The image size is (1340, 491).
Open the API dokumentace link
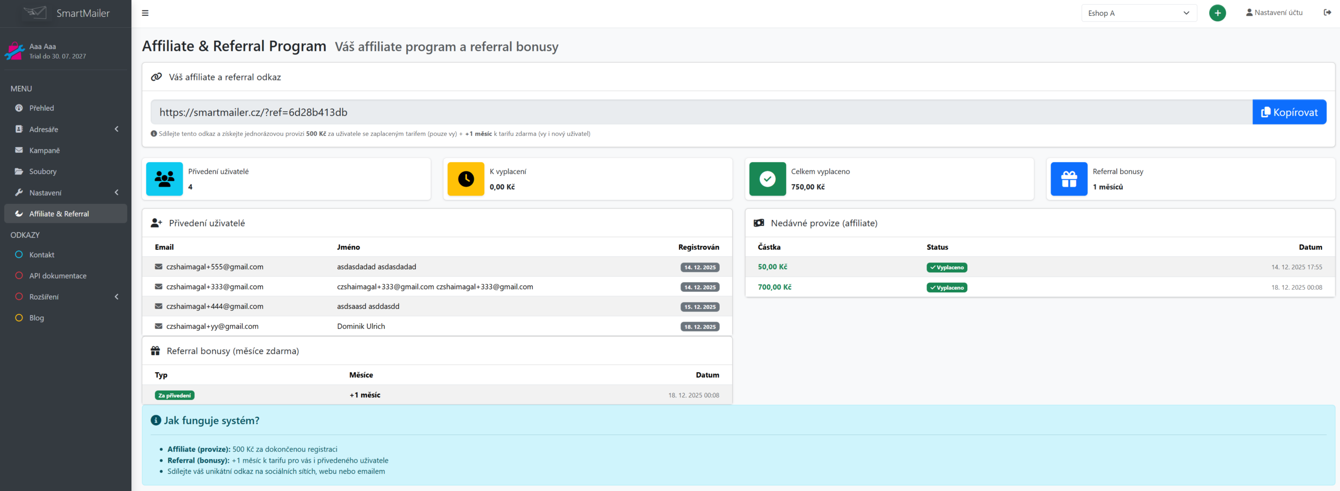point(58,276)
